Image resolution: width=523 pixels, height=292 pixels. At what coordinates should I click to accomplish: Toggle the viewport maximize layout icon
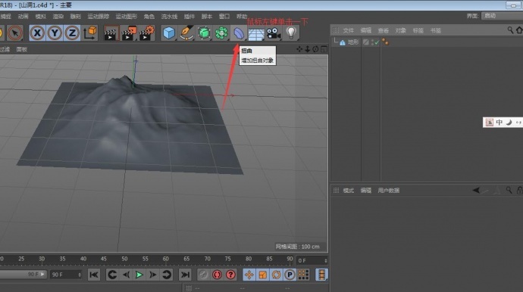pos(324,49)
